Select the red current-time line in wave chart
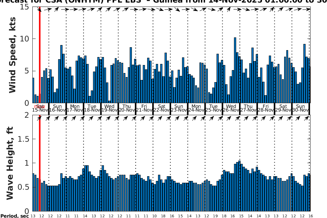This screenshot has width=327, height=218. coord(40,163)
